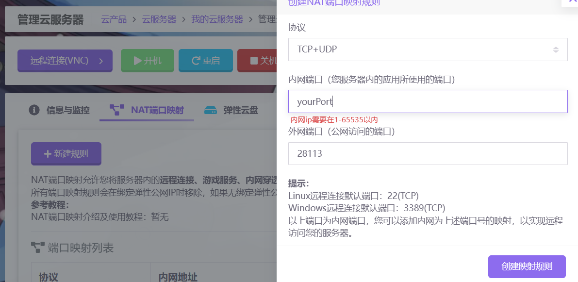Switch to the 信息与监控 tab
The width and height of the screenshot is (578, 282).
[x=67, y=110]
